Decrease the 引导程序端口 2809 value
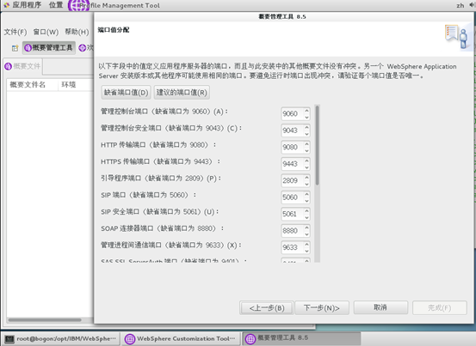 (306, 184)
